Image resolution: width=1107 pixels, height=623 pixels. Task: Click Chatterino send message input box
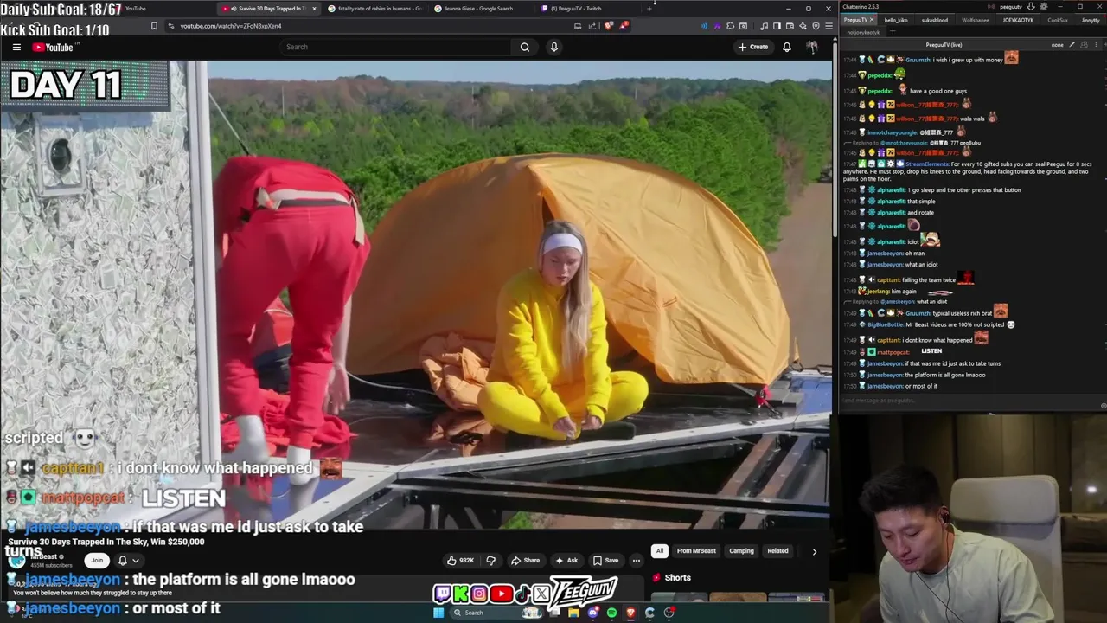(x=969, y=401)
